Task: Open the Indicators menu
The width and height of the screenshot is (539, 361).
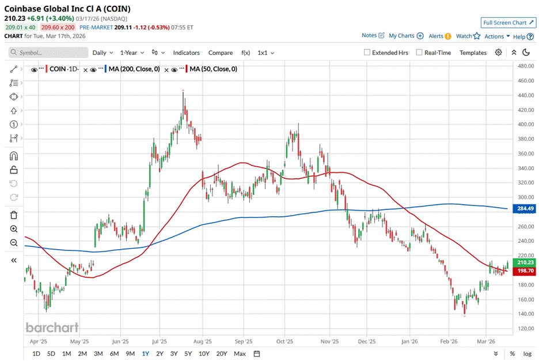Action: point(186,52)
